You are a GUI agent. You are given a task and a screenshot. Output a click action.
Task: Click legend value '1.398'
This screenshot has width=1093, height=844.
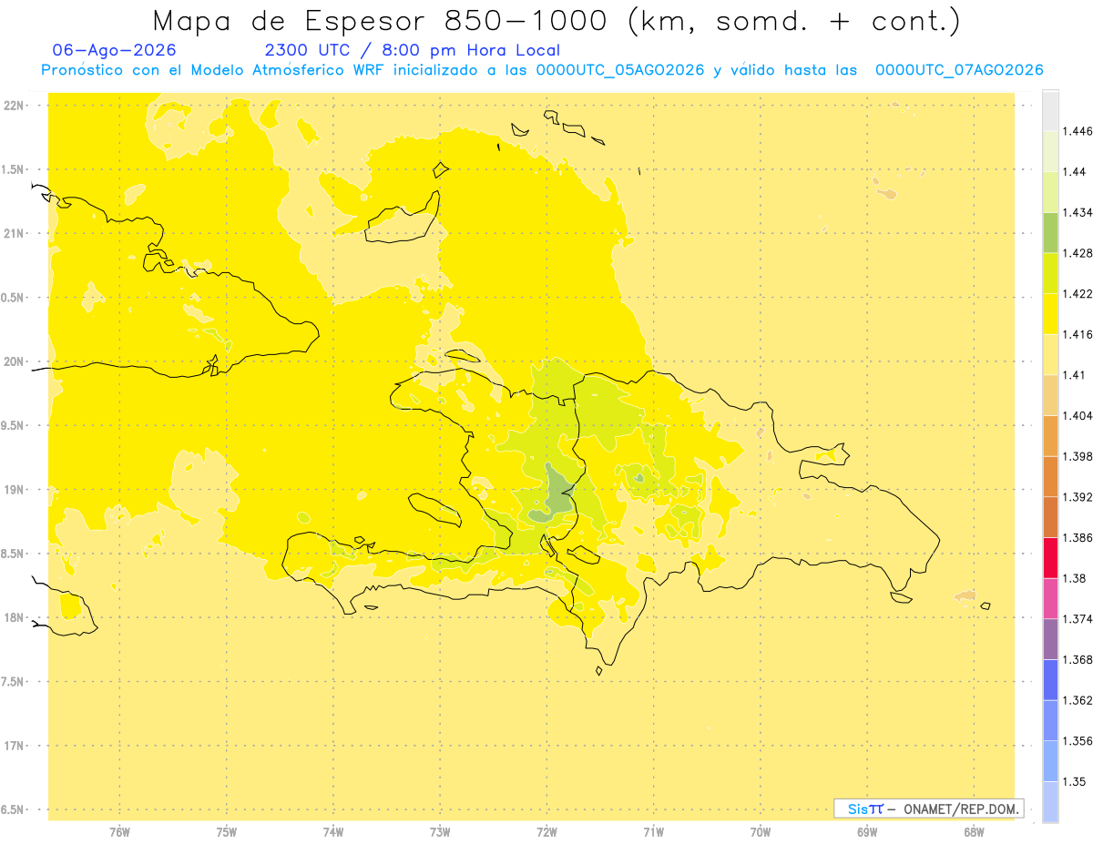coord(1078,456)
